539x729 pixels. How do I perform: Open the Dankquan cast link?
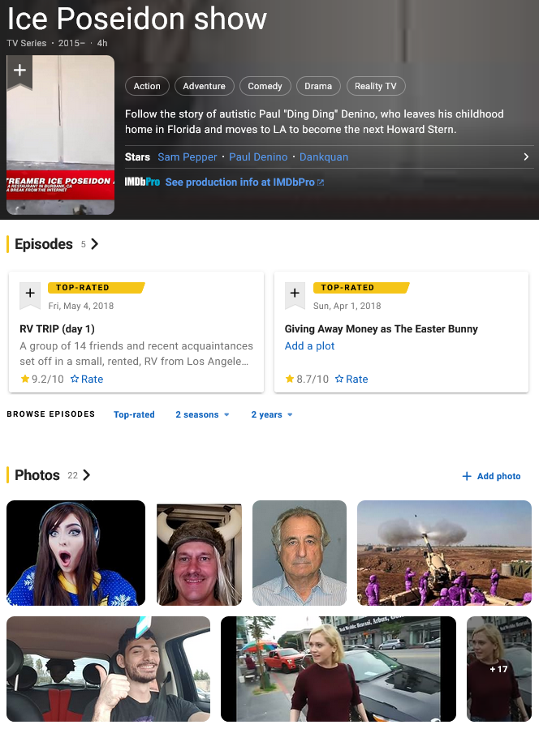coord(324,157)
